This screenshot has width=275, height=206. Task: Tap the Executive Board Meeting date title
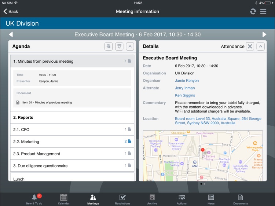[137, 34]
